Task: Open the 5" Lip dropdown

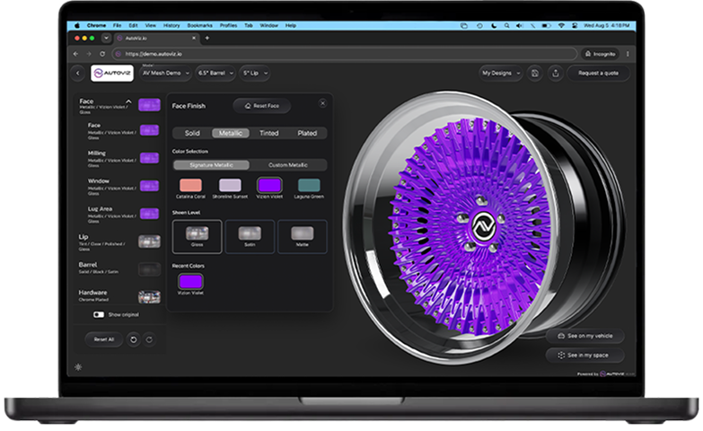Action: point(255,73)
